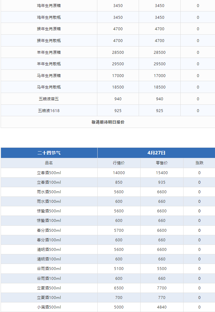Screen dimensions: 215x312
Task: Select the 700 market price for 立夏酒100ml
Action: click(x=119, y=298)
